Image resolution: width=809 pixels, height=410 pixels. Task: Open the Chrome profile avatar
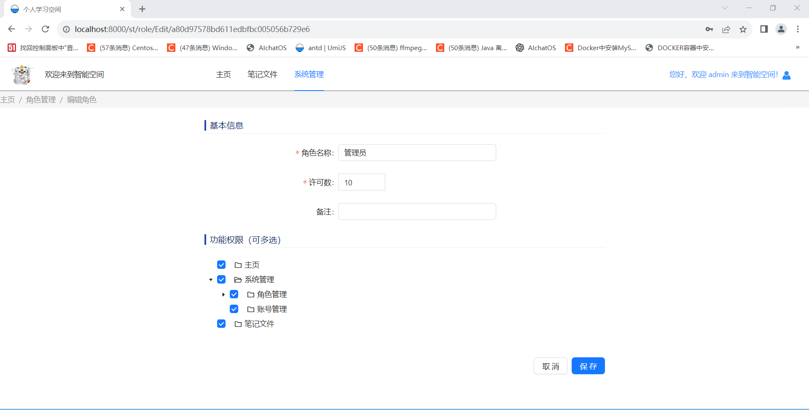(x=781, y=29)
